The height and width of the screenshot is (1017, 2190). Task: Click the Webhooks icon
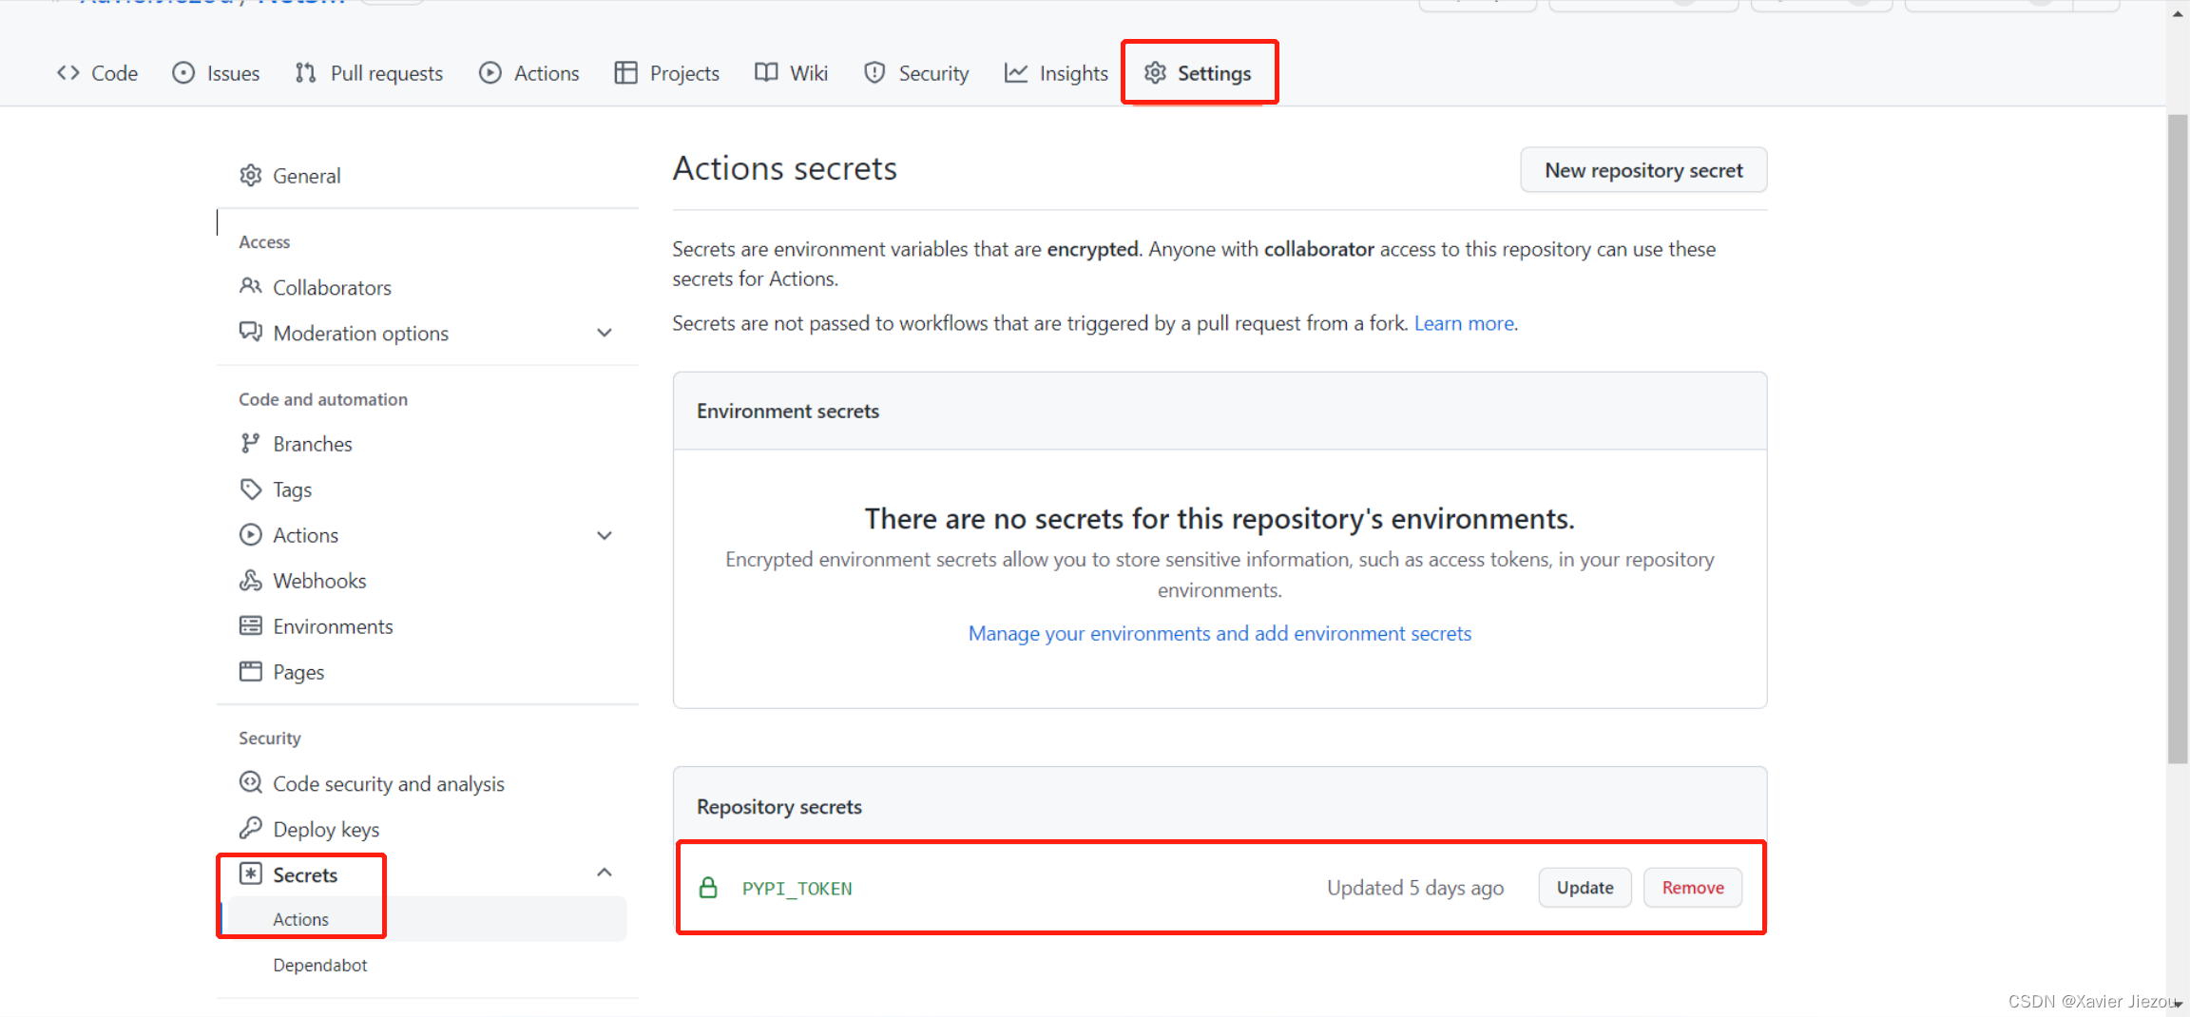(250, 581)
